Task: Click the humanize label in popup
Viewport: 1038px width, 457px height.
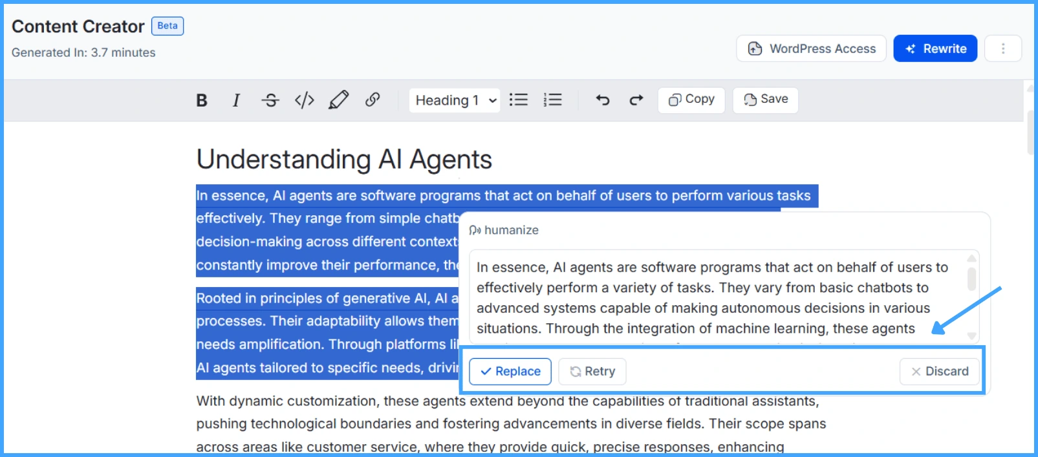Action: point(504,230)
